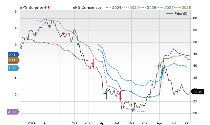Select the green surprise arrow after April 2025
210x125 pixels.
[106, 95]
